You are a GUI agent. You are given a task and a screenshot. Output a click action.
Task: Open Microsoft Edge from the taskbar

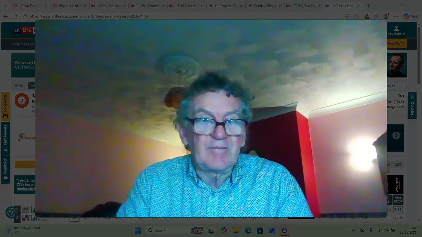point(248,230)
